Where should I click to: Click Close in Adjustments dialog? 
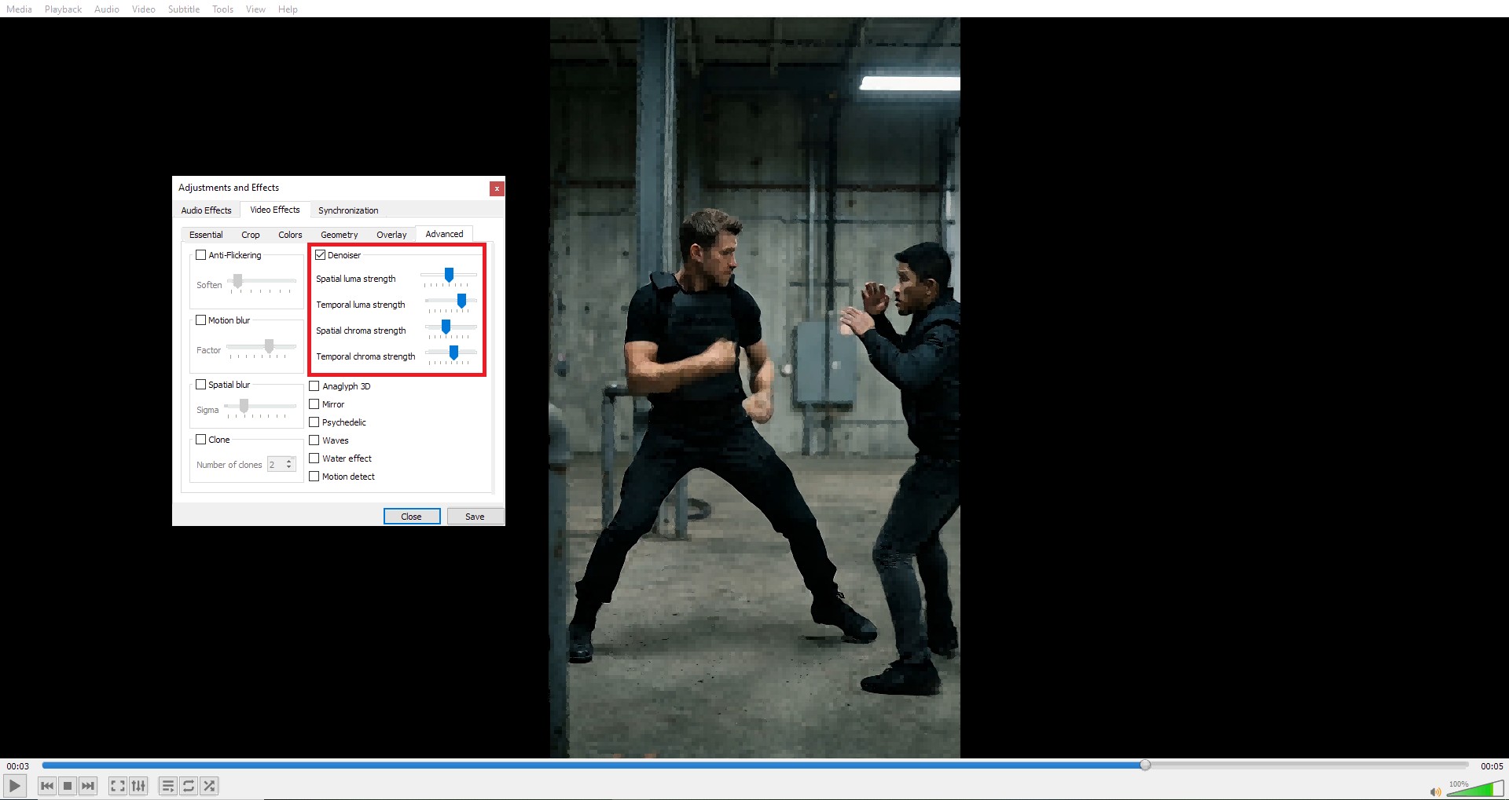tap(412, 517)
